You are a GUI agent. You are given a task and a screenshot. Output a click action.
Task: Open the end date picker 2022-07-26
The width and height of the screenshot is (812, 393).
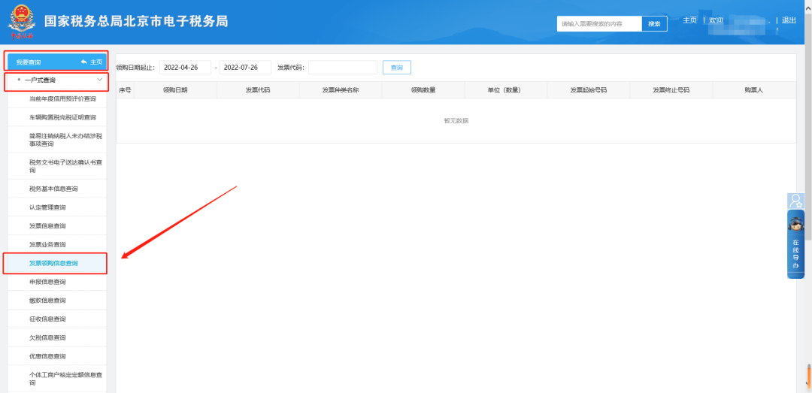click(244, 68)
